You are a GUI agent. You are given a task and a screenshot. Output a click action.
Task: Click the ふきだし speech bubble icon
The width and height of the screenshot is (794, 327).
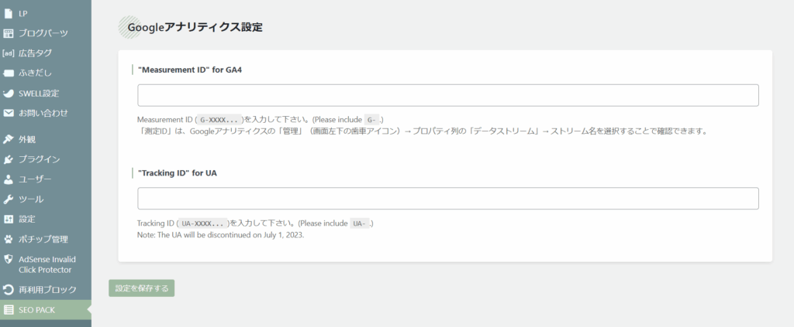coord(9,73)
